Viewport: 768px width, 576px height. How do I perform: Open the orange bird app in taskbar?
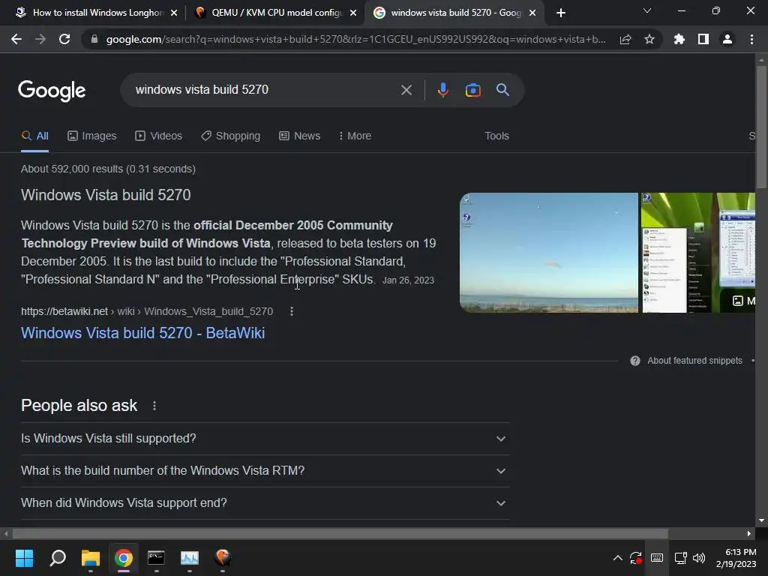click(x=223, y=558)
